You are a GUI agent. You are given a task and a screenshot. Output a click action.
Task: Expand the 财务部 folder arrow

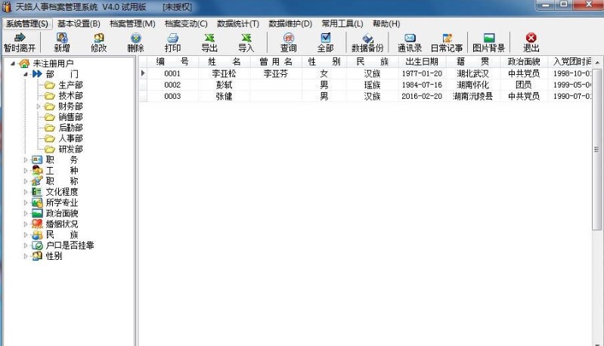(x=38, y=107)
